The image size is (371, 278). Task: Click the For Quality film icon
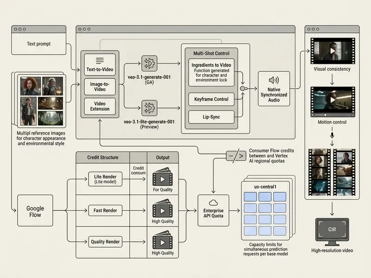click(163, 177)
